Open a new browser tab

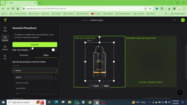[x=40, y=3]
